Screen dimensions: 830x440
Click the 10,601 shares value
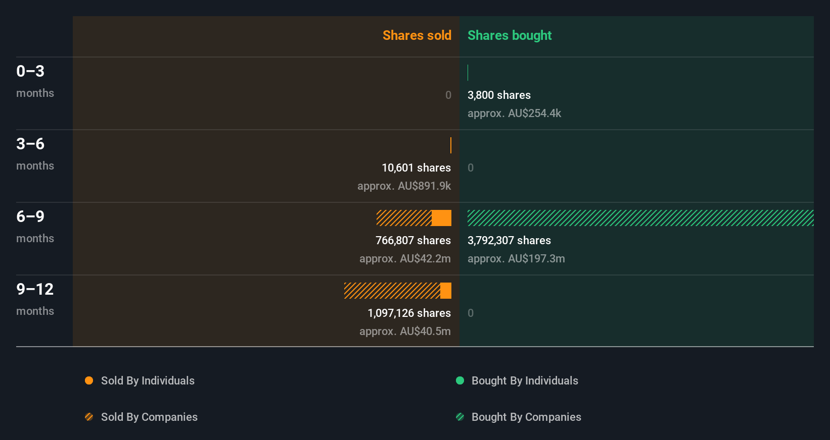416,168
